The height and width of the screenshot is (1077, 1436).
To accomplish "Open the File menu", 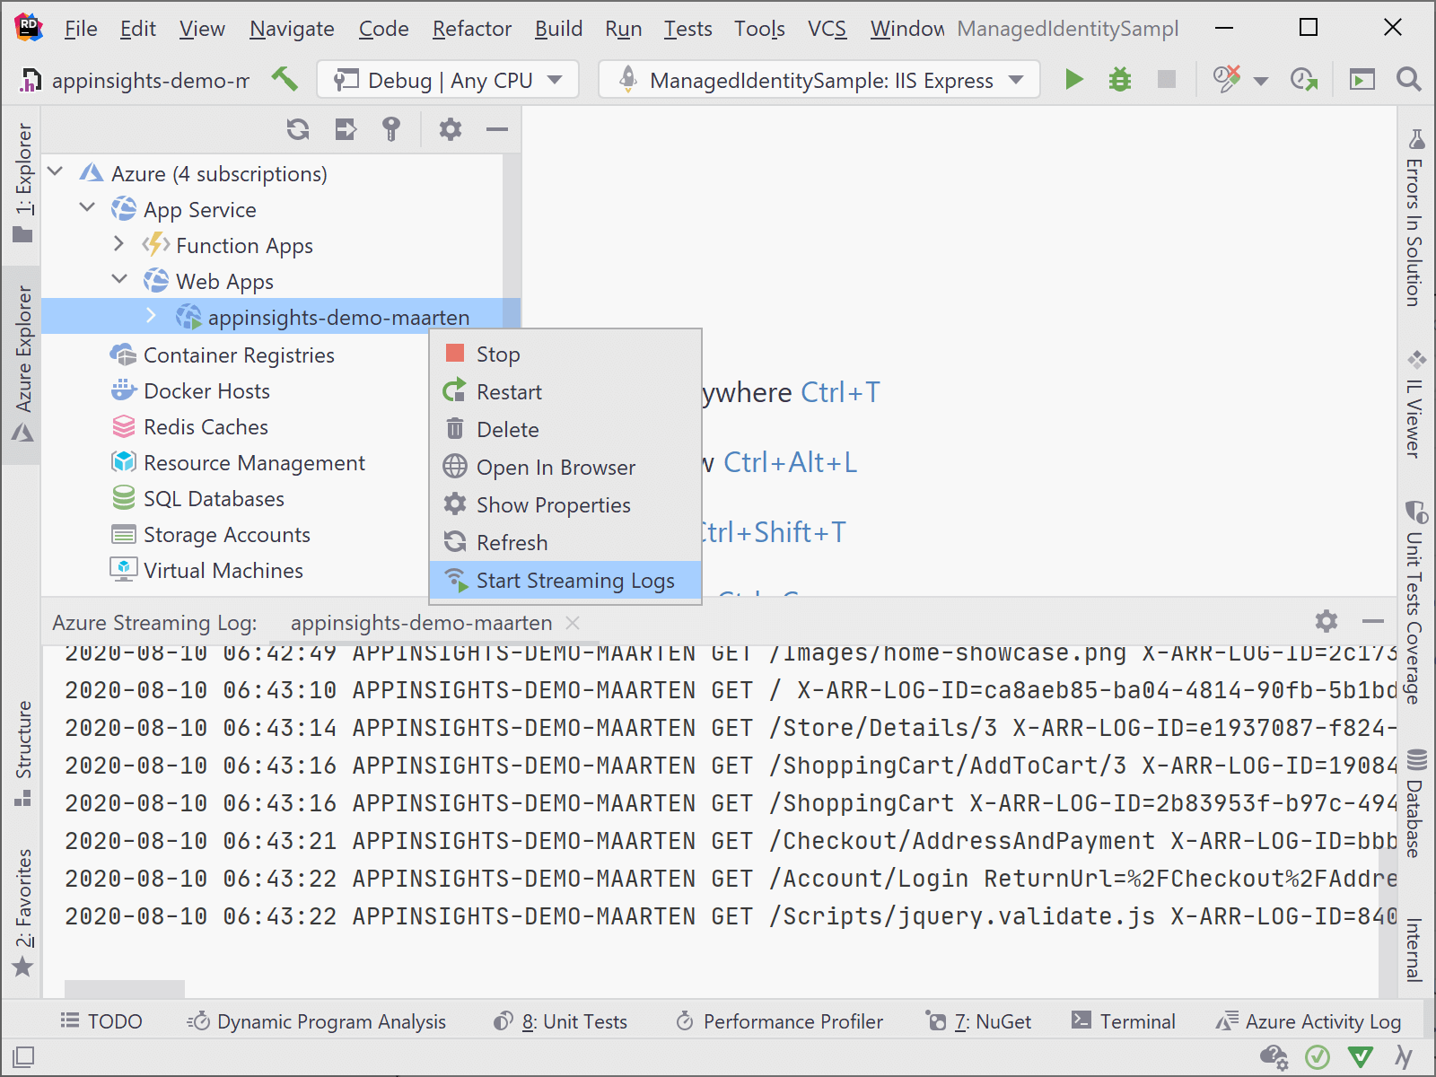I will [x=81, y=29].
